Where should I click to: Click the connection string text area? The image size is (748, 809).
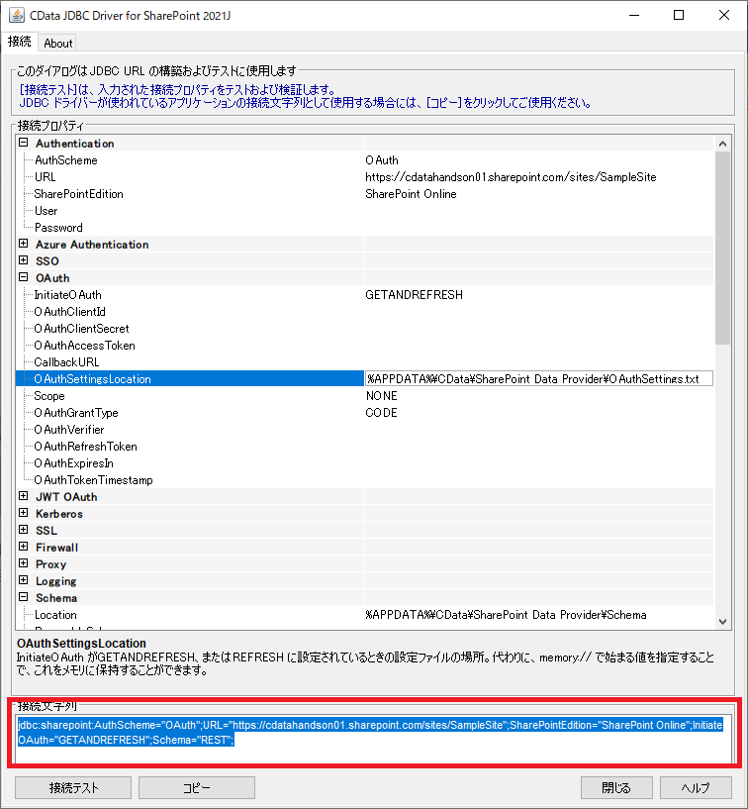pos(374,738)
